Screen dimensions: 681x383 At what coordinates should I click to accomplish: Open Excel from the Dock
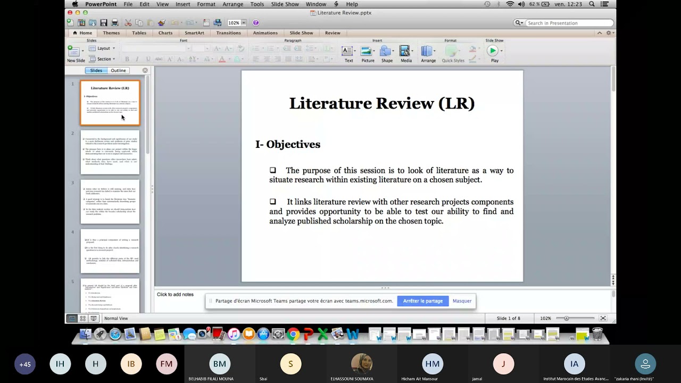[322, 334]
